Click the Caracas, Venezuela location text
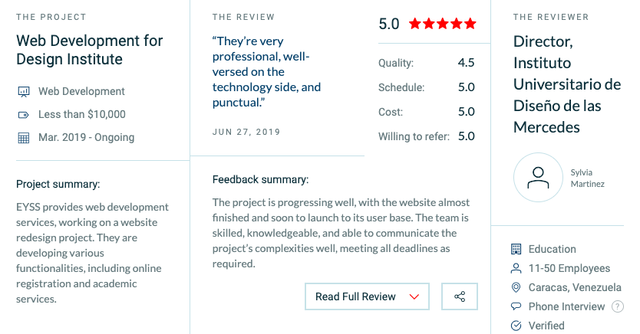This screenshot has width=640, height=334. 575,287
